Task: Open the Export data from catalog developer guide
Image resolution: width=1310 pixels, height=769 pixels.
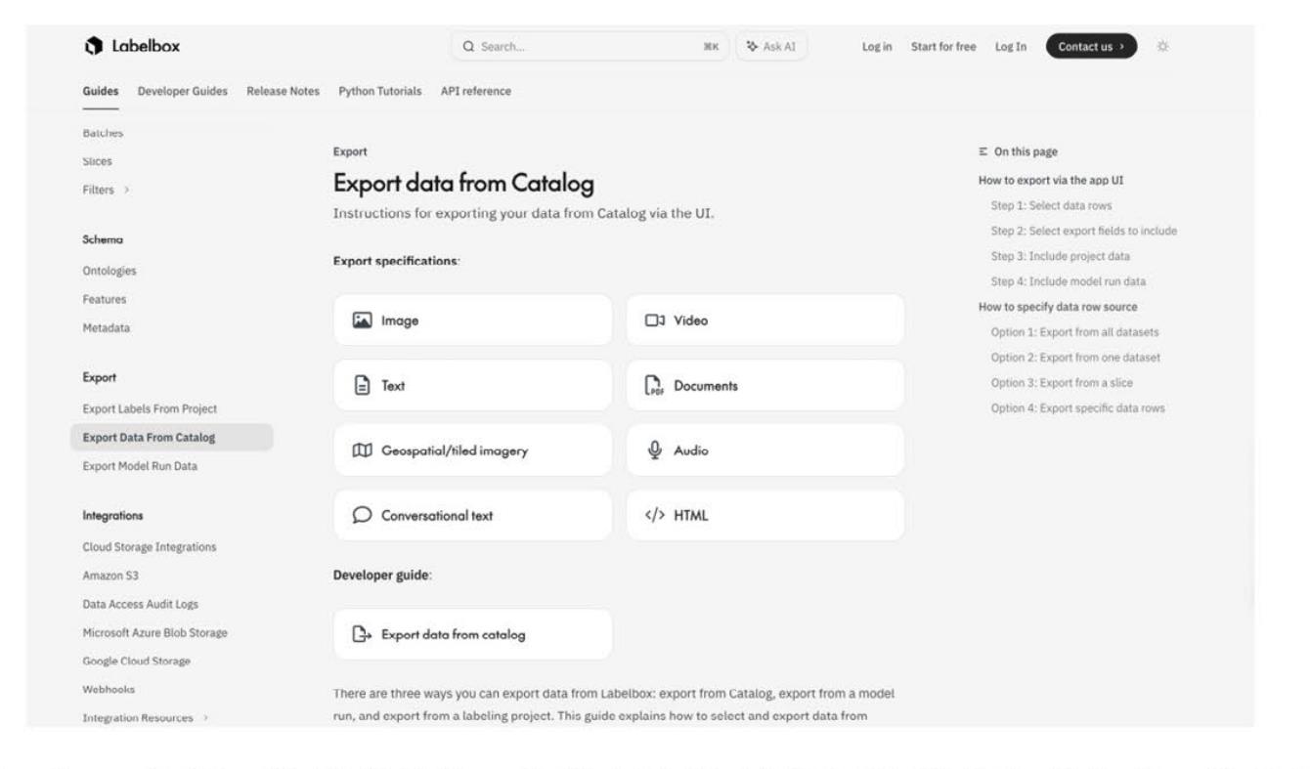Action: click(x=473, y=634)
